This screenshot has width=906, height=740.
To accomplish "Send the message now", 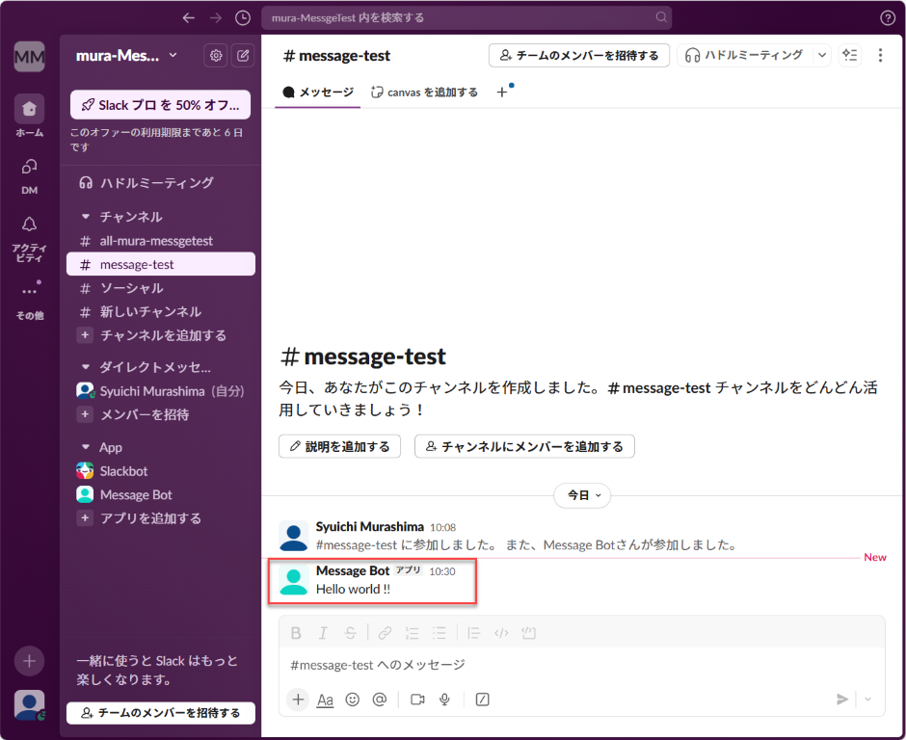I will [x=841, y=700].
